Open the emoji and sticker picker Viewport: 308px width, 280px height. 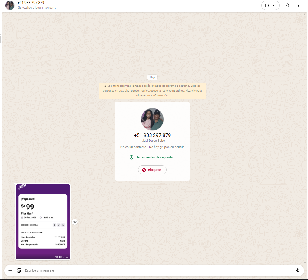[x=19, y=270]
